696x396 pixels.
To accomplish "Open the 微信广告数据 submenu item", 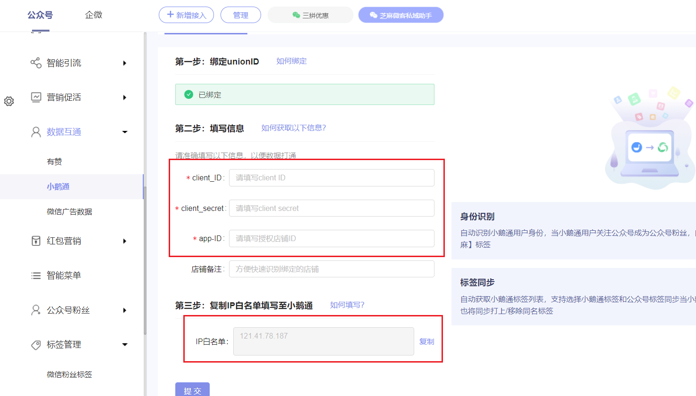I will pos(69,211).
